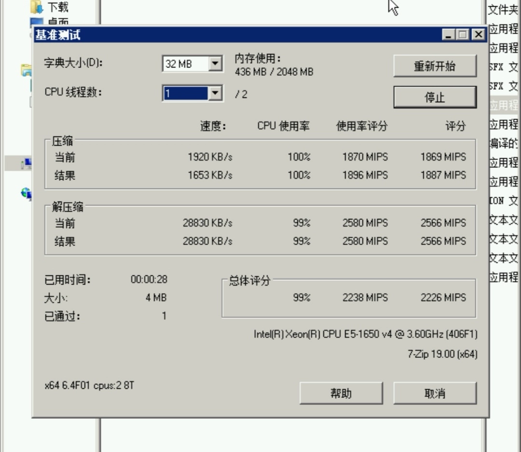Select the highlighted computer icon in sidebar
The image size is (521, 452).
pos(26,164)
